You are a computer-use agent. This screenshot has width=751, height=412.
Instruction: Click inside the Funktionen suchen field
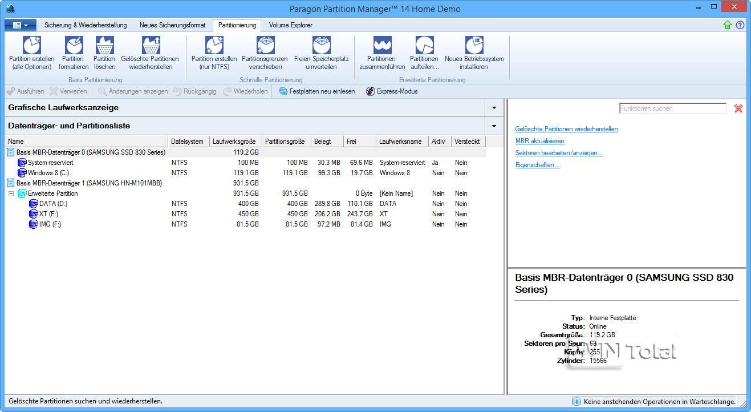(673, 108)
